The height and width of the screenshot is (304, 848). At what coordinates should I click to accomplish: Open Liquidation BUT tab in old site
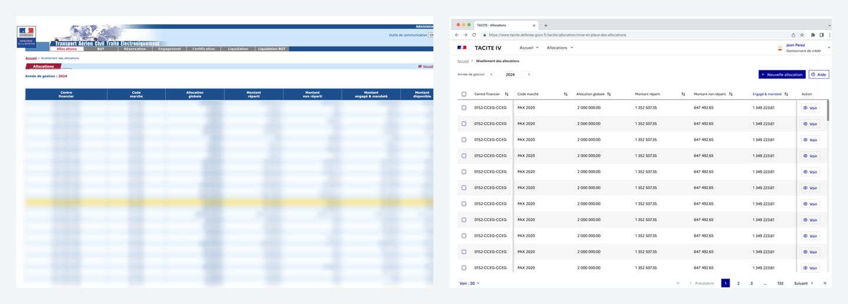point(273,49)
